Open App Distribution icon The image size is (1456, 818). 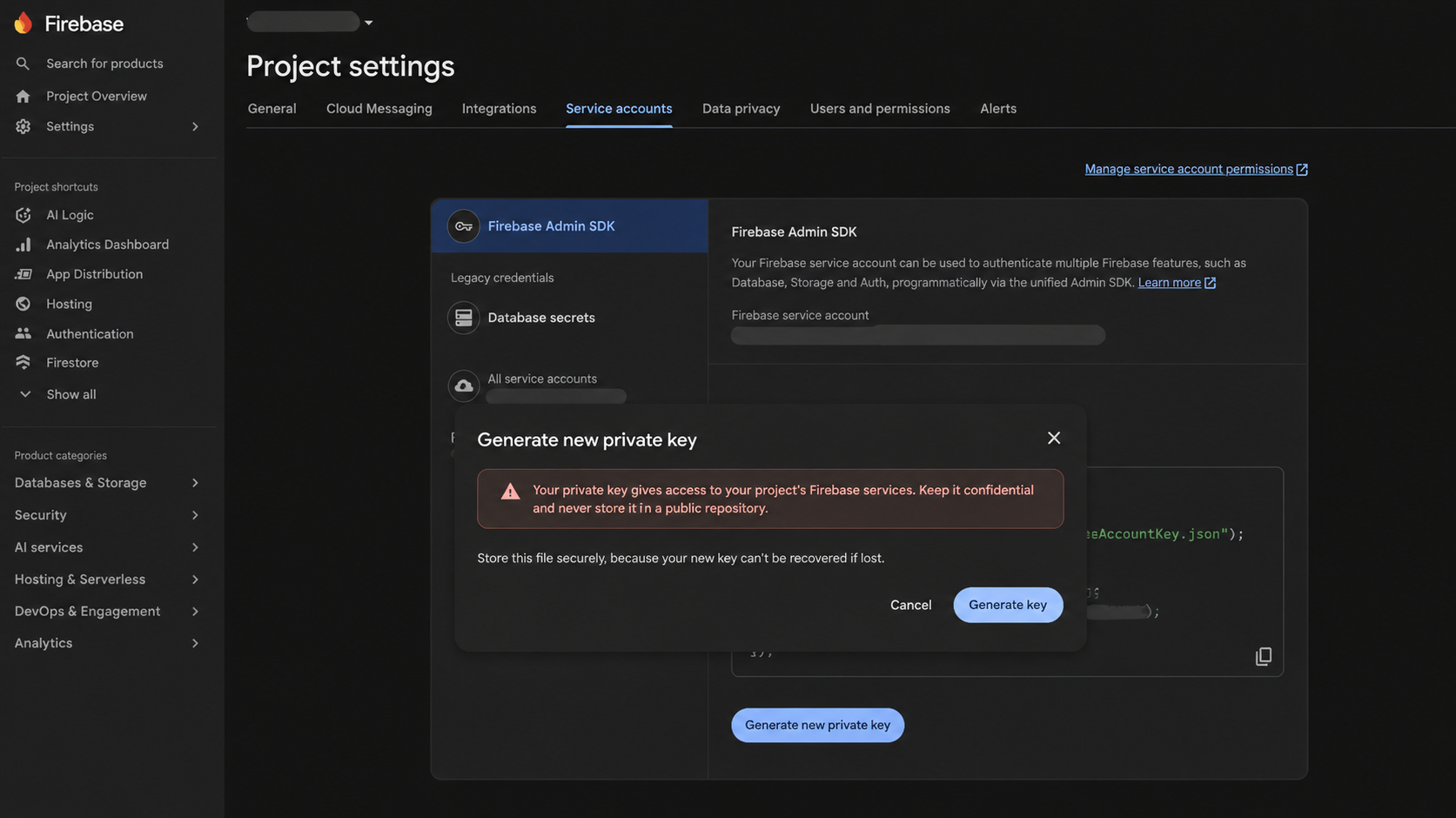point(23,274)
